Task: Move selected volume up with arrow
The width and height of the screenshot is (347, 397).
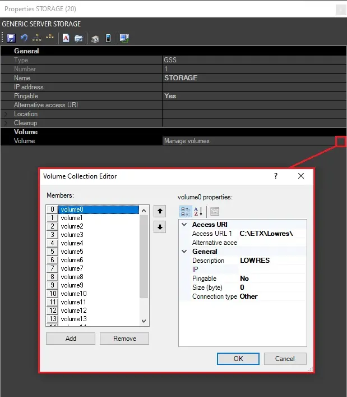Action: [x=160, y=212]
